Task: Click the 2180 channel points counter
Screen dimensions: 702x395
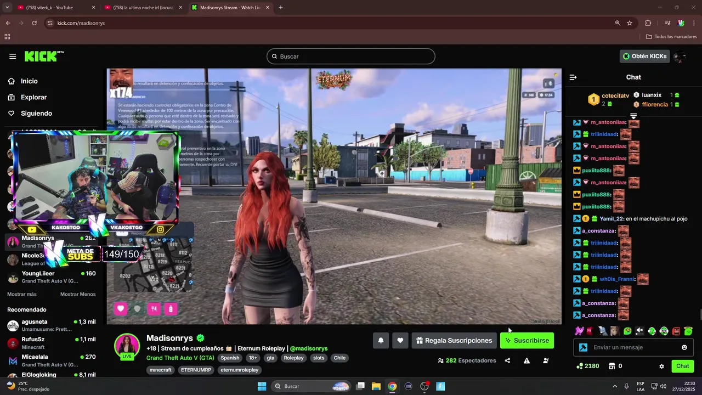Action: [588, 366]
